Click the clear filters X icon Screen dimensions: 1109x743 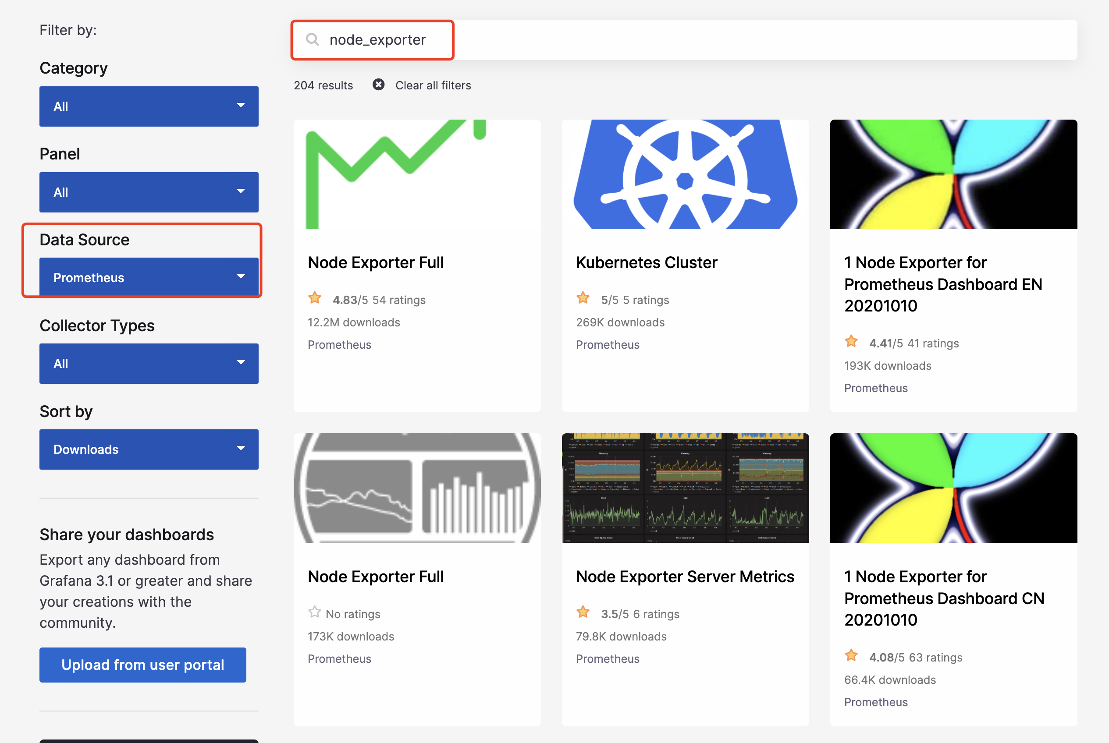click(378, 85)
